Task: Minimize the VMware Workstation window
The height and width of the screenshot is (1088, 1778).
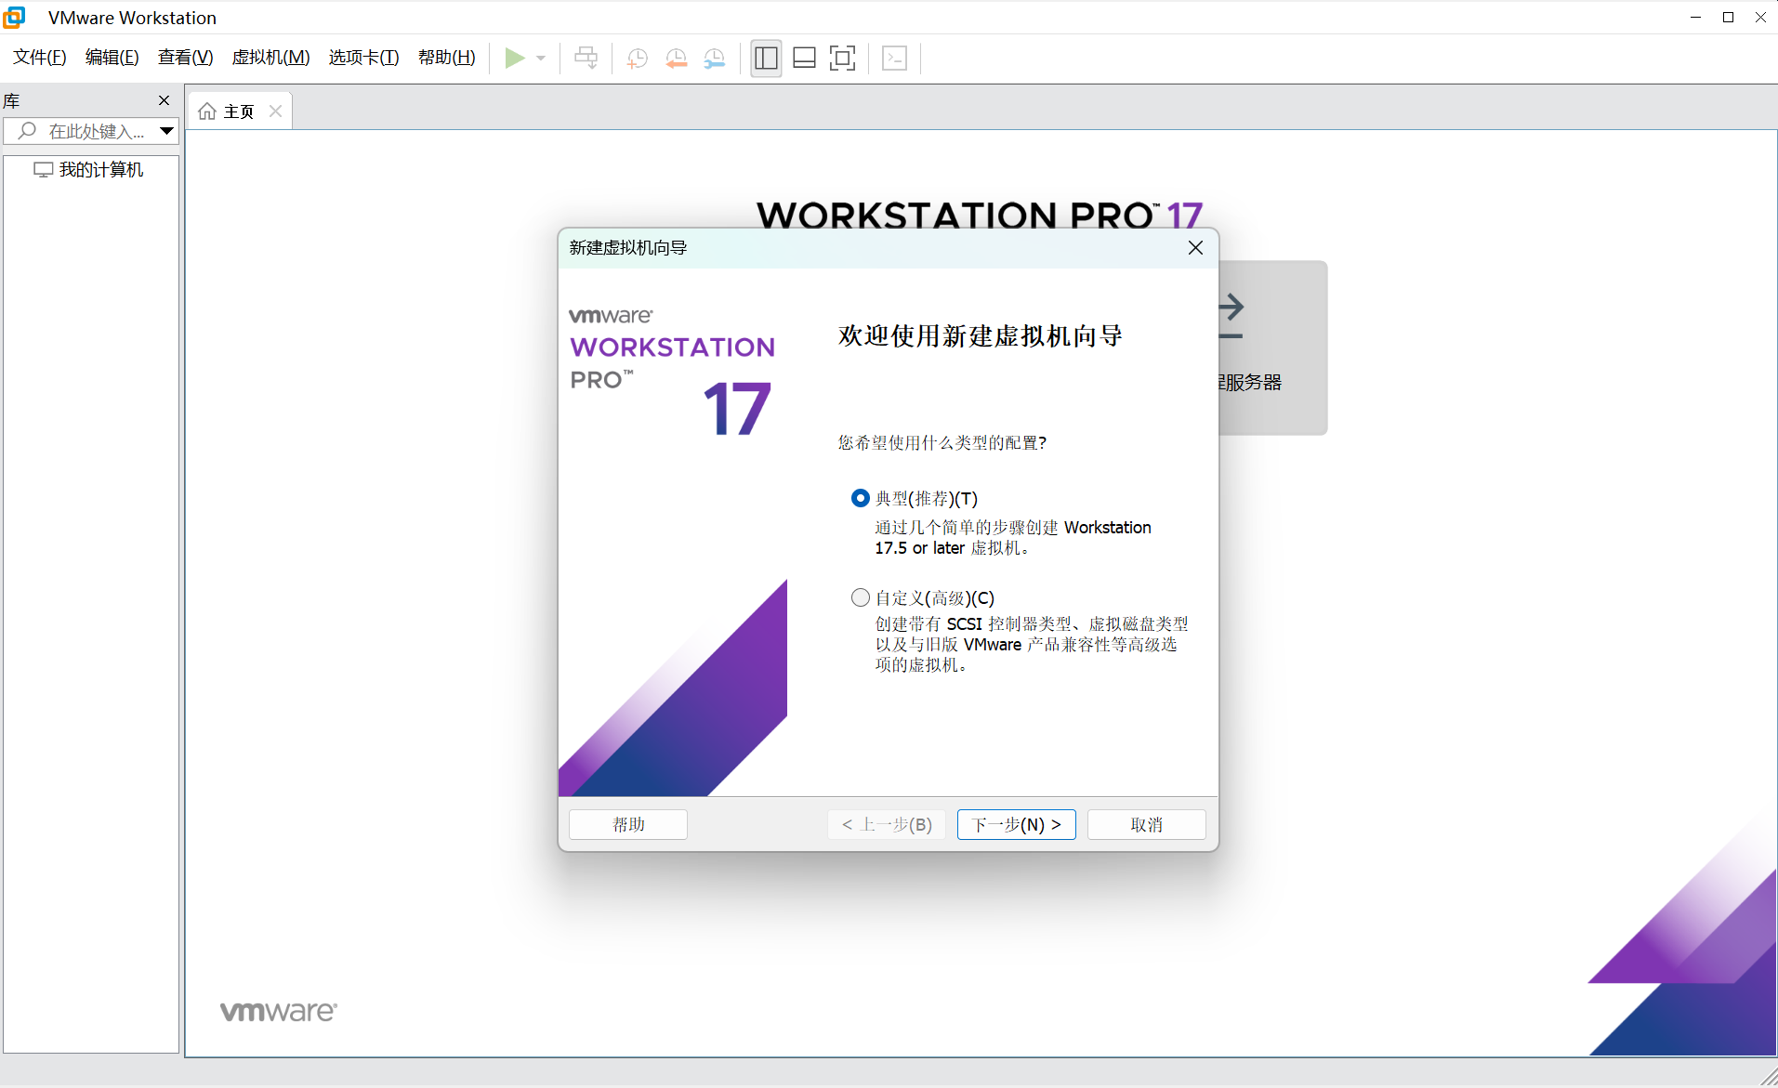Action: 1696,18
